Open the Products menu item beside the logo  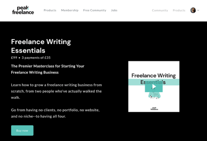[50, 10]
